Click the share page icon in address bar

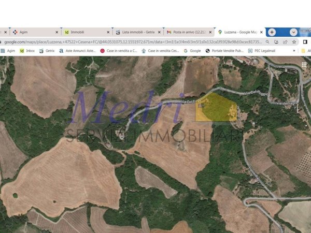point(285,42)
